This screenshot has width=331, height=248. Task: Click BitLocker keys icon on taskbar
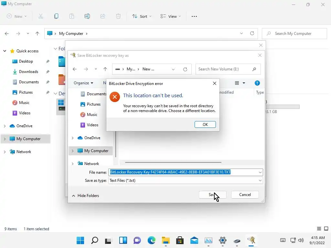pyautogui.click(x=251, y=240)
